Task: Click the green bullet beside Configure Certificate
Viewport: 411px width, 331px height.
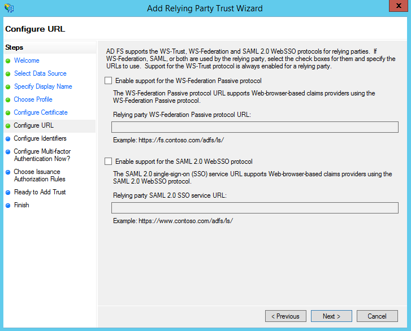Action: click(x=8, y=113)
